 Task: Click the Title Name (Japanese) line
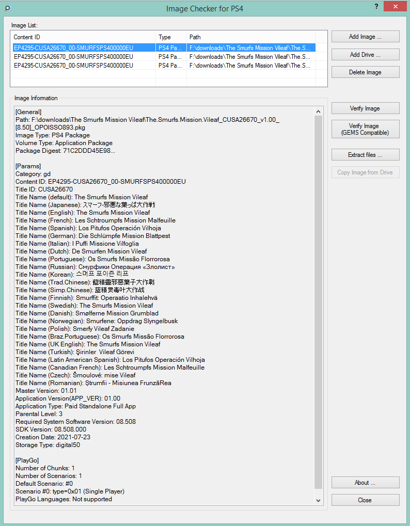[x=85, y=204]
